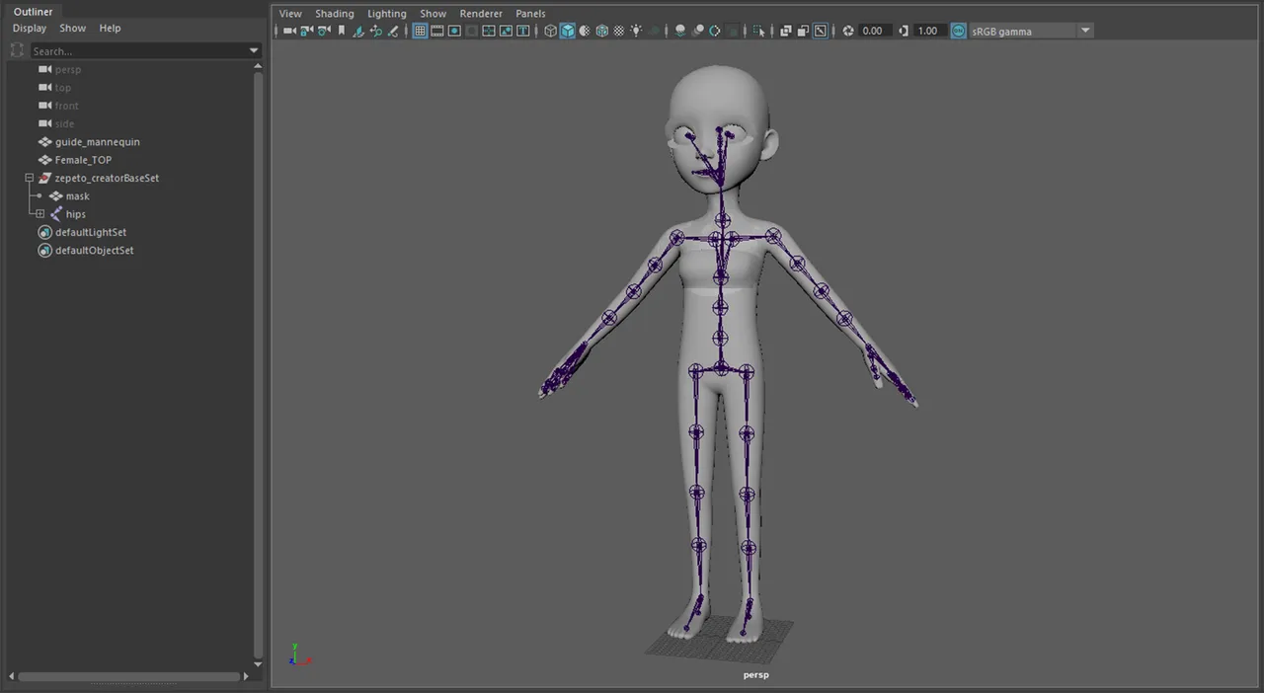The width and height of the screenshot is (1264, 693).
Task: Toggle the viewport grid display
Action: pyautogui.click(x=420, y=31)
